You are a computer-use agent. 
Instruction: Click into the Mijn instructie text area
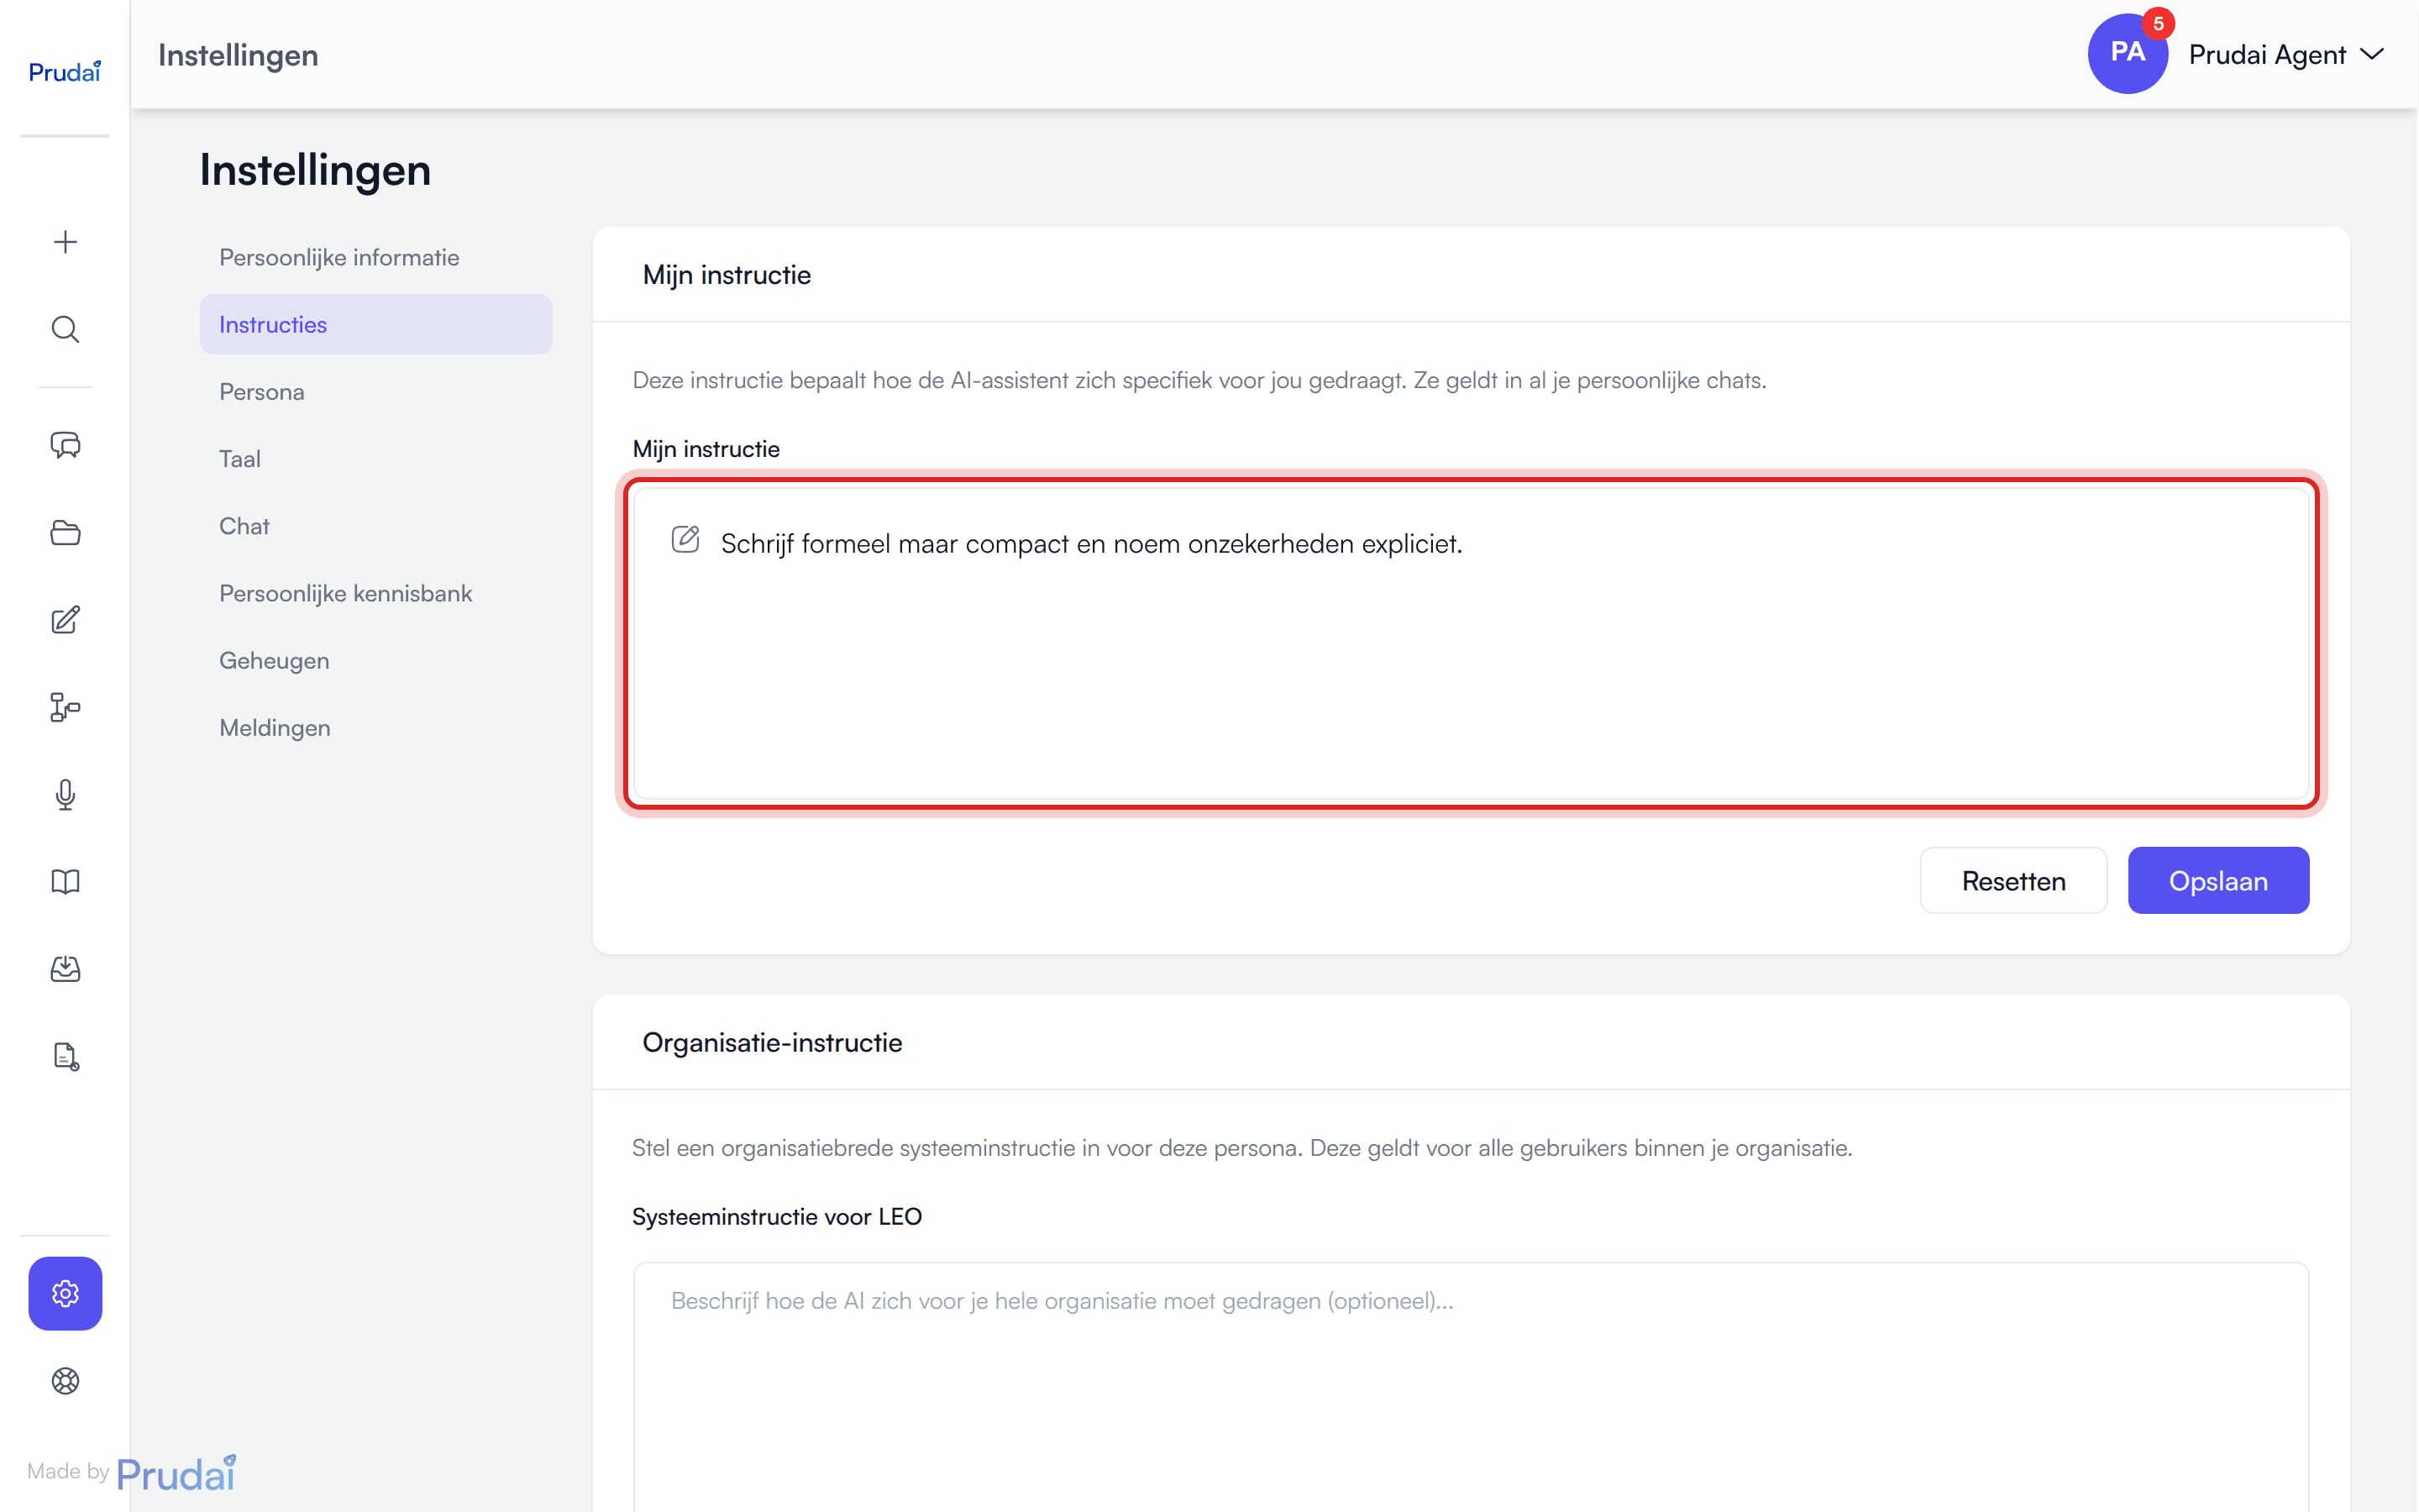[1471, 644]
